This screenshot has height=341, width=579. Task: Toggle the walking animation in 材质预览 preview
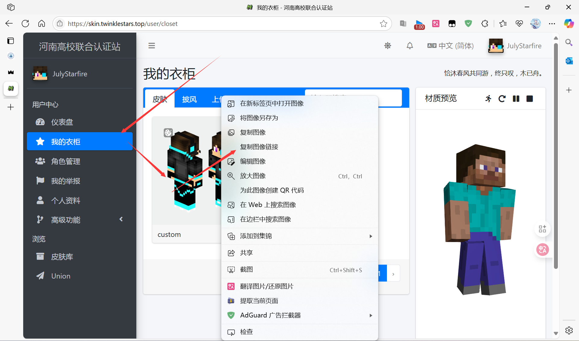488,99
